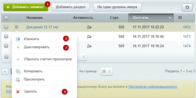
Task: Open the hamburger actions menu icon
Action: coord(17,27)
